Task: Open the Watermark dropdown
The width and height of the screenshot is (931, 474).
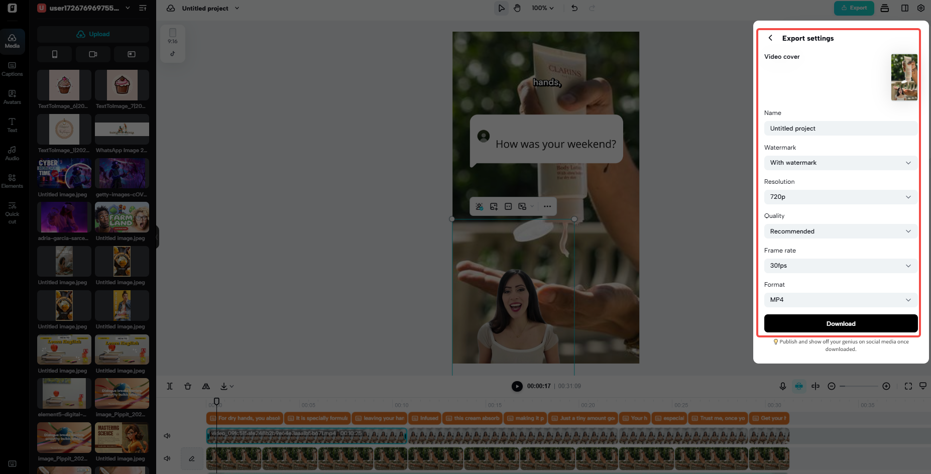Action: point(840,163)
